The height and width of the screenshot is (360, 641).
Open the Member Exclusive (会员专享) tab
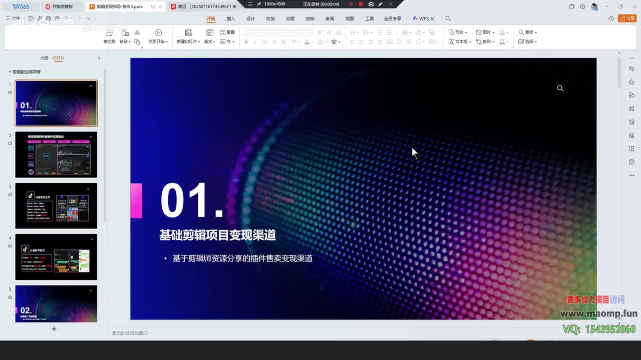pos(393,18)
